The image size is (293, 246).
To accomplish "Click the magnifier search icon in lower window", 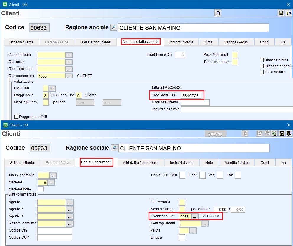I will [x=114, y=148].
